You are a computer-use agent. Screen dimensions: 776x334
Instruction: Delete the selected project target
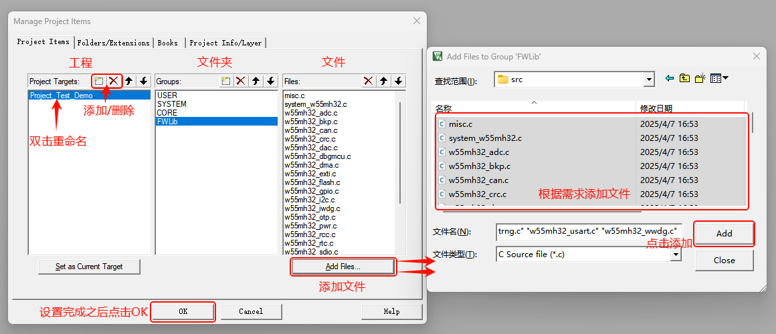(x=114, y=81)
